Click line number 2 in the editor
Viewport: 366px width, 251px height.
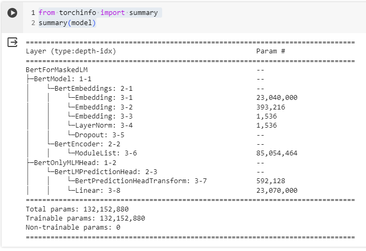33,23
